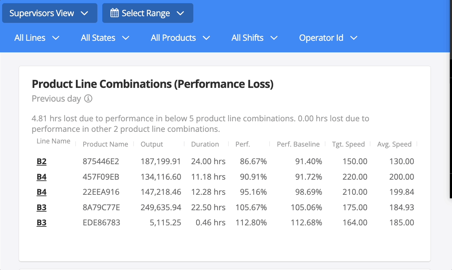The height and width of the screenshot is (270, 452).
Task: Click the info icon beside Previous day
Action: tap(89, 98)
